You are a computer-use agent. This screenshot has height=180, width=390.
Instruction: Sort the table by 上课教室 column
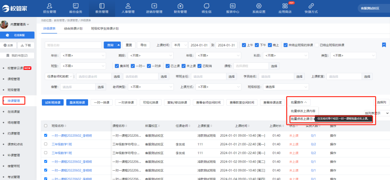(x=211, y=126)
